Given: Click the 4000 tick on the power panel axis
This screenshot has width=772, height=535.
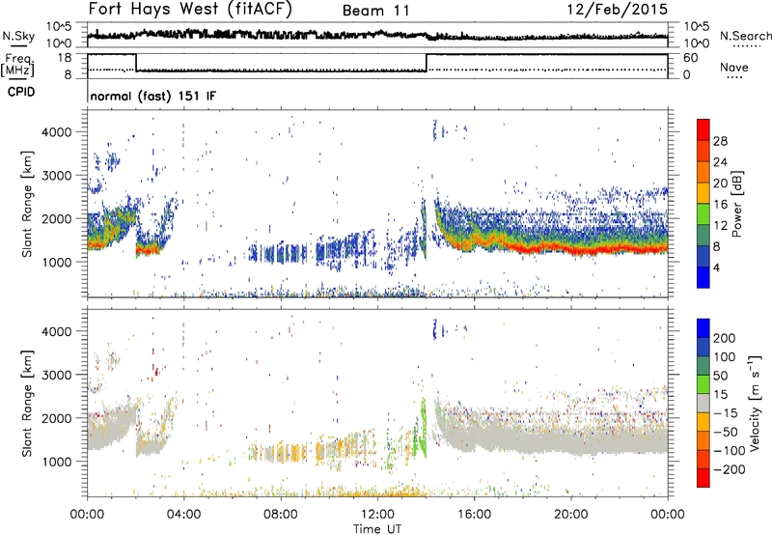Looking at the screenshot, I should pyautogui.click(x=57, y=132).
